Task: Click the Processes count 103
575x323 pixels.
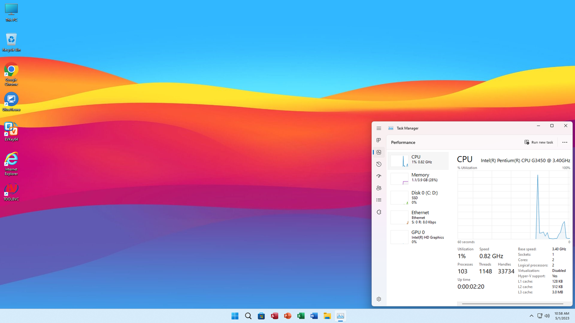Action: [463, 271]
